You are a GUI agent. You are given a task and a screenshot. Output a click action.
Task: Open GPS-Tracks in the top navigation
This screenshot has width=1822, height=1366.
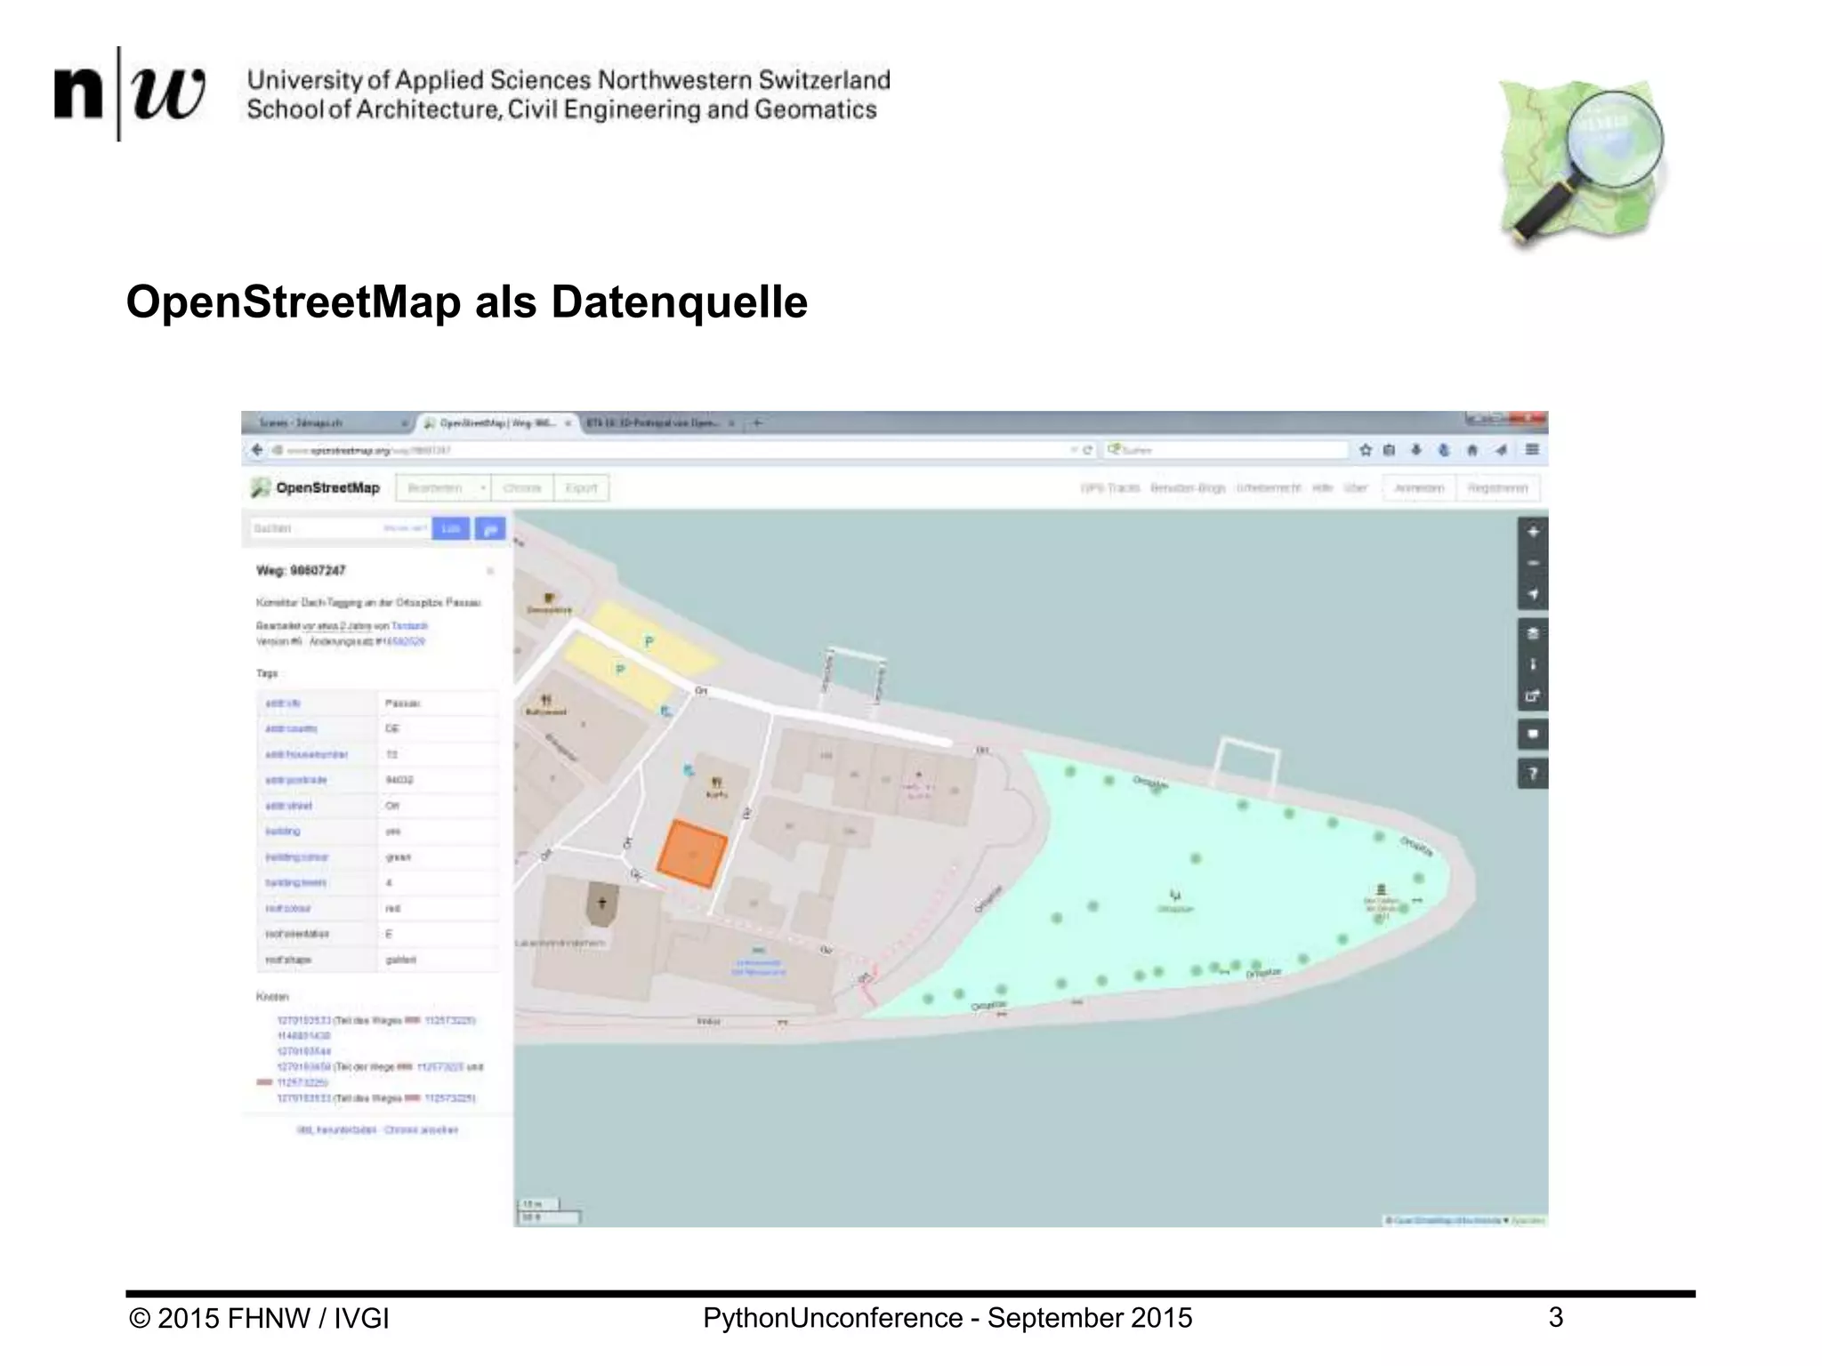(1110, 488)
